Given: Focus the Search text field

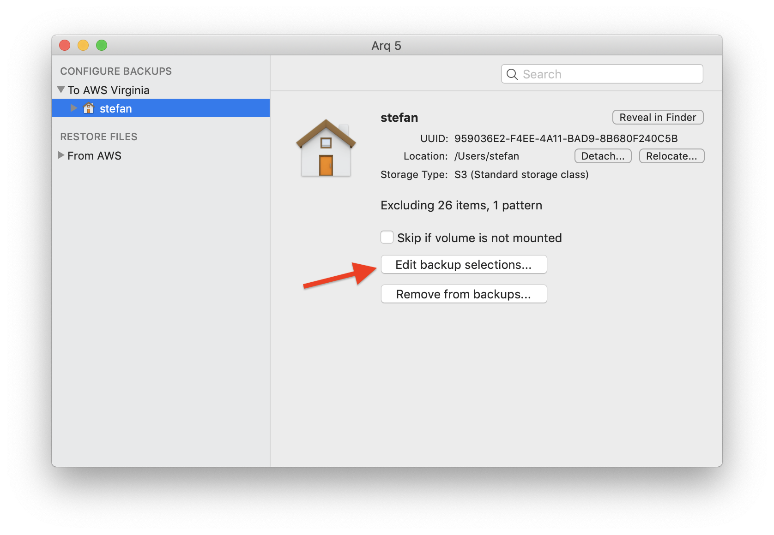Looking at the screenshot, I should pos(610,74).
